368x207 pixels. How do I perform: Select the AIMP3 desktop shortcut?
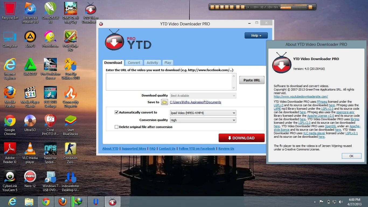click(30, 39)
